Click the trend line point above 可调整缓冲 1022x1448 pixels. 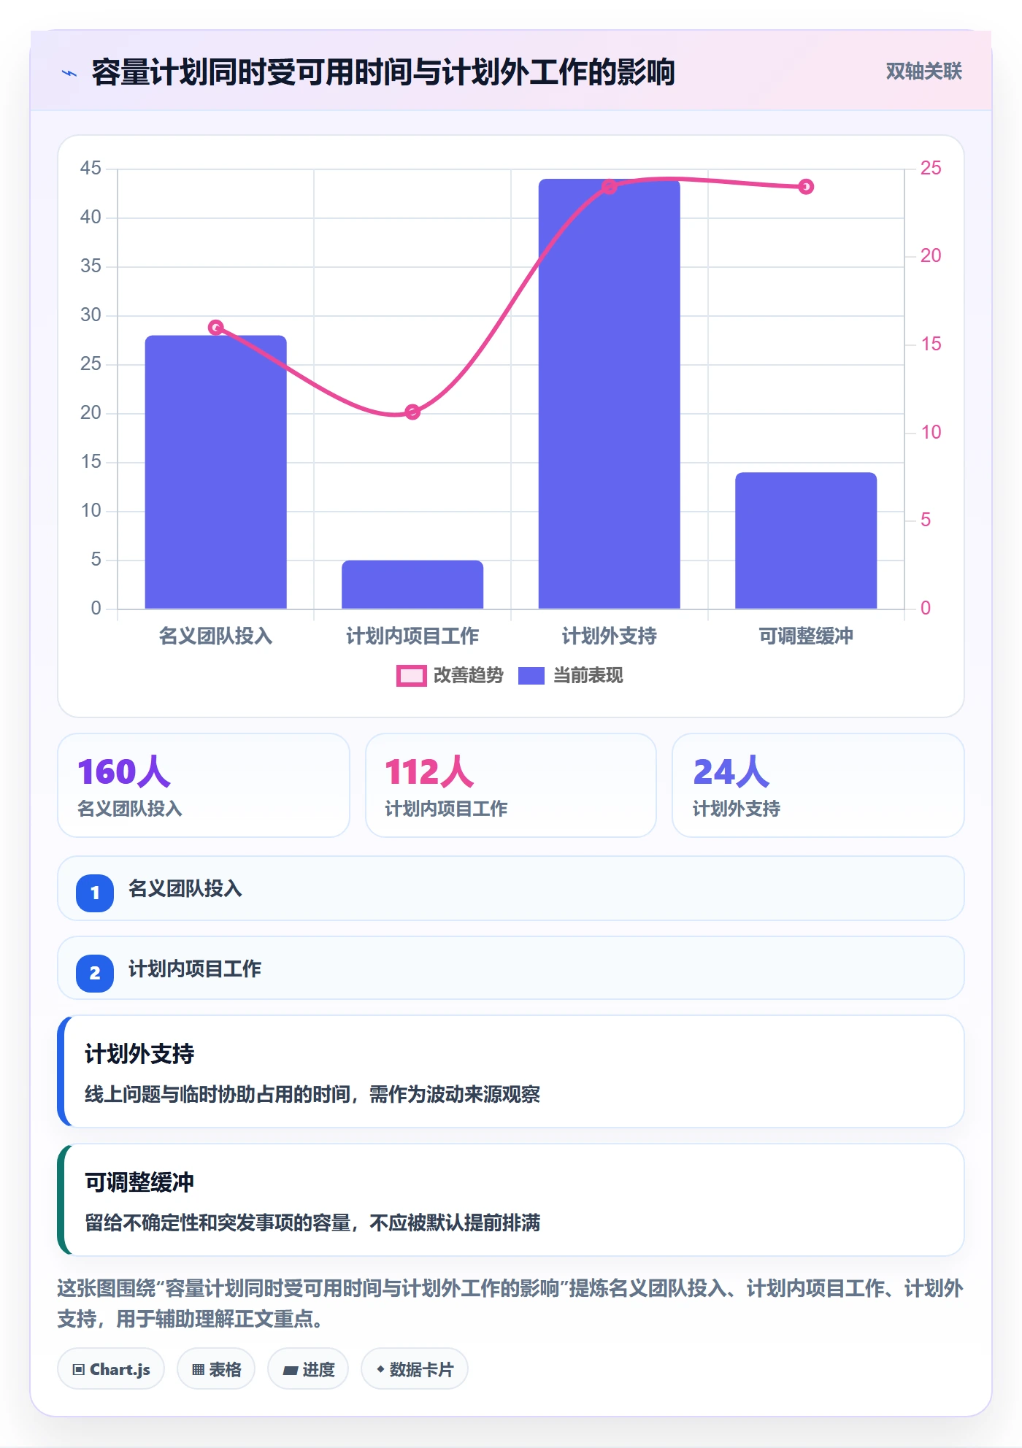click(806, 187)
